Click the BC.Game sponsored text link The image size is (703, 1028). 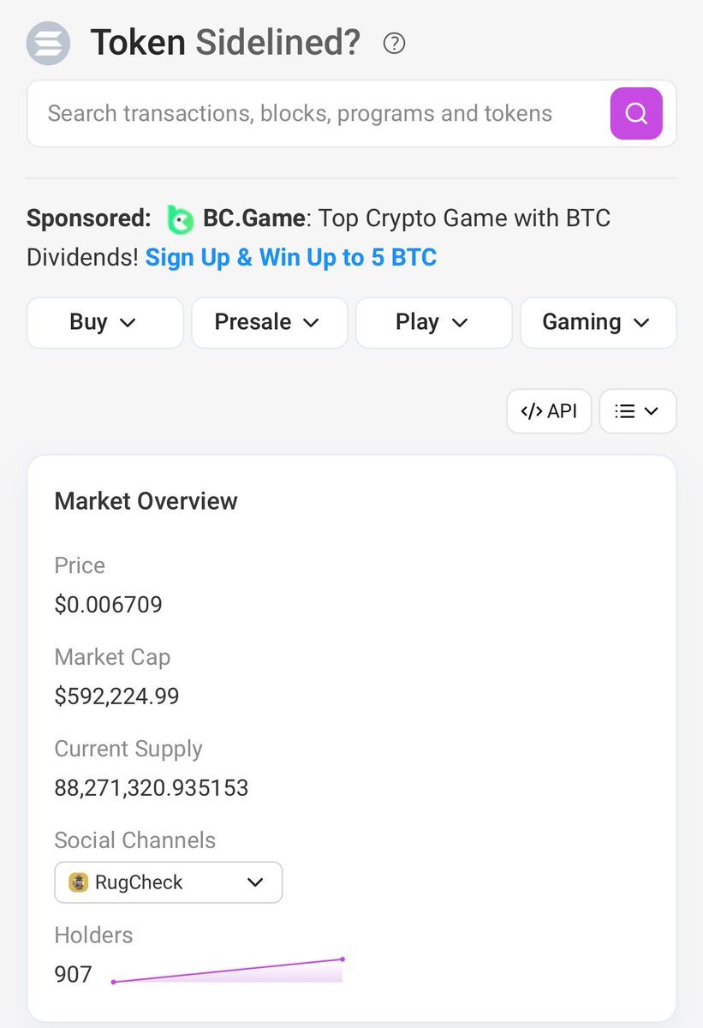[254, 218]
